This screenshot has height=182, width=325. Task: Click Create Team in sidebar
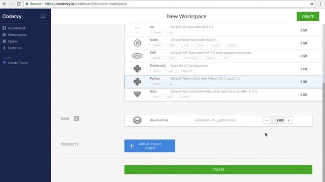coord(18,63)
